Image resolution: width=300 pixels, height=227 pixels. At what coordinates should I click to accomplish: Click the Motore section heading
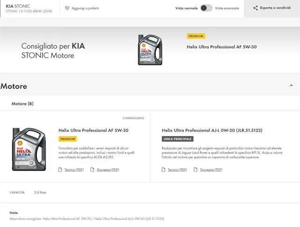pyautogui.click(x=14, y=86)
